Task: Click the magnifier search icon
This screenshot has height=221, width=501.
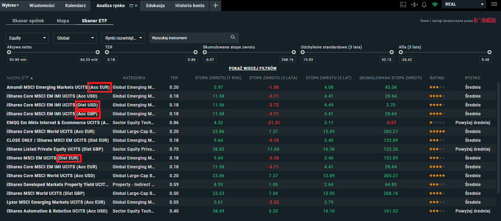Action: coord(233,37)
